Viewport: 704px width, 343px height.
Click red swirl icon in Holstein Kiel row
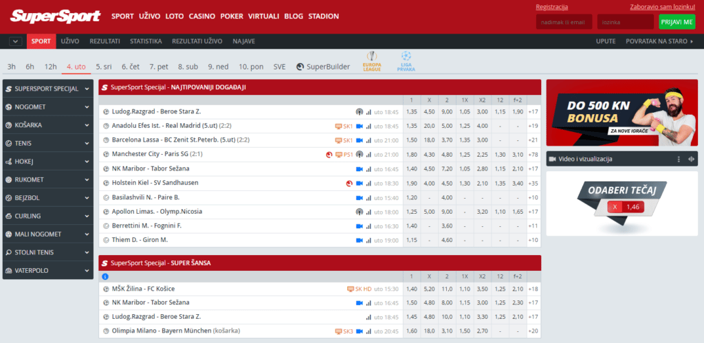(349, 183)
